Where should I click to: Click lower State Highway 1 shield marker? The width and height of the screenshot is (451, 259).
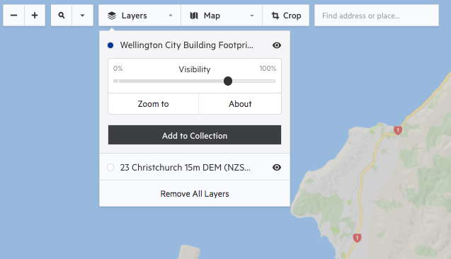(357, 238)
